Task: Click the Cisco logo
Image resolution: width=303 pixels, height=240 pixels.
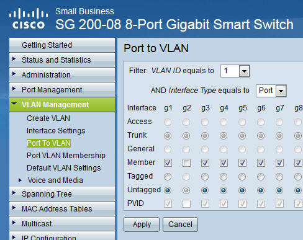Action: 29,19
